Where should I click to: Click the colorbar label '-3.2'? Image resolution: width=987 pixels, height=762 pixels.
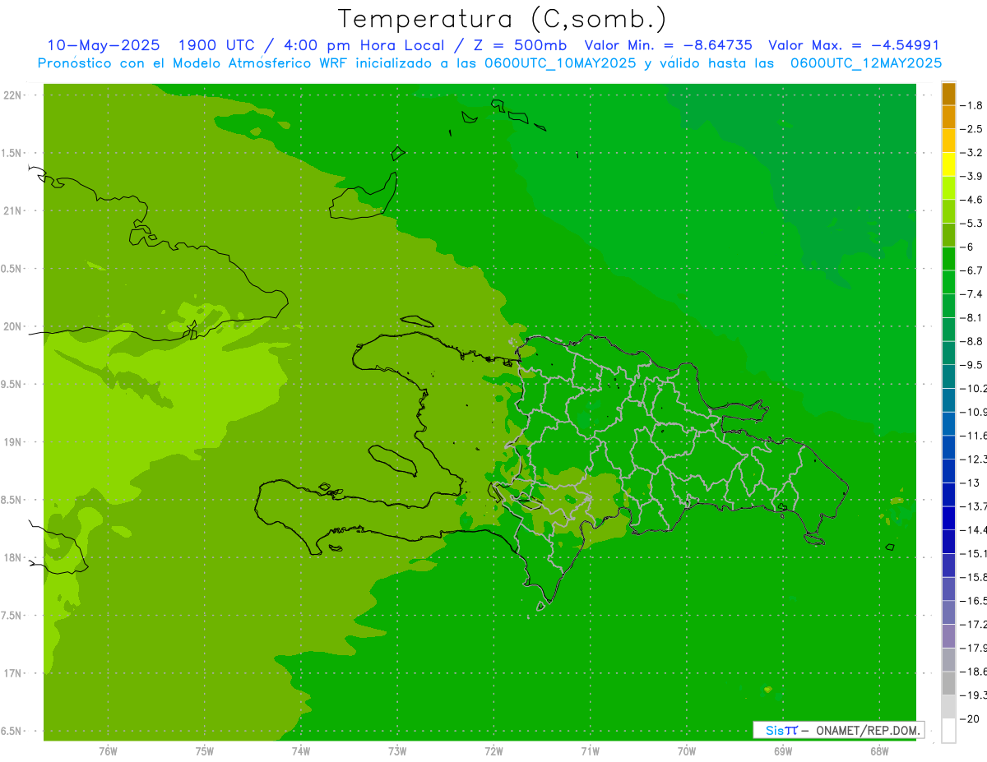[x=973, y=152]
